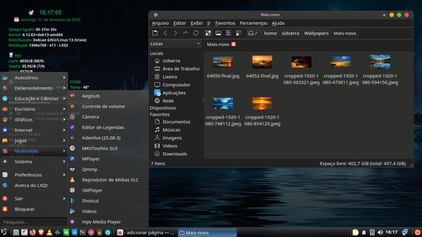Launch VLC from the taskbar quick launch

tap(49, 232)
